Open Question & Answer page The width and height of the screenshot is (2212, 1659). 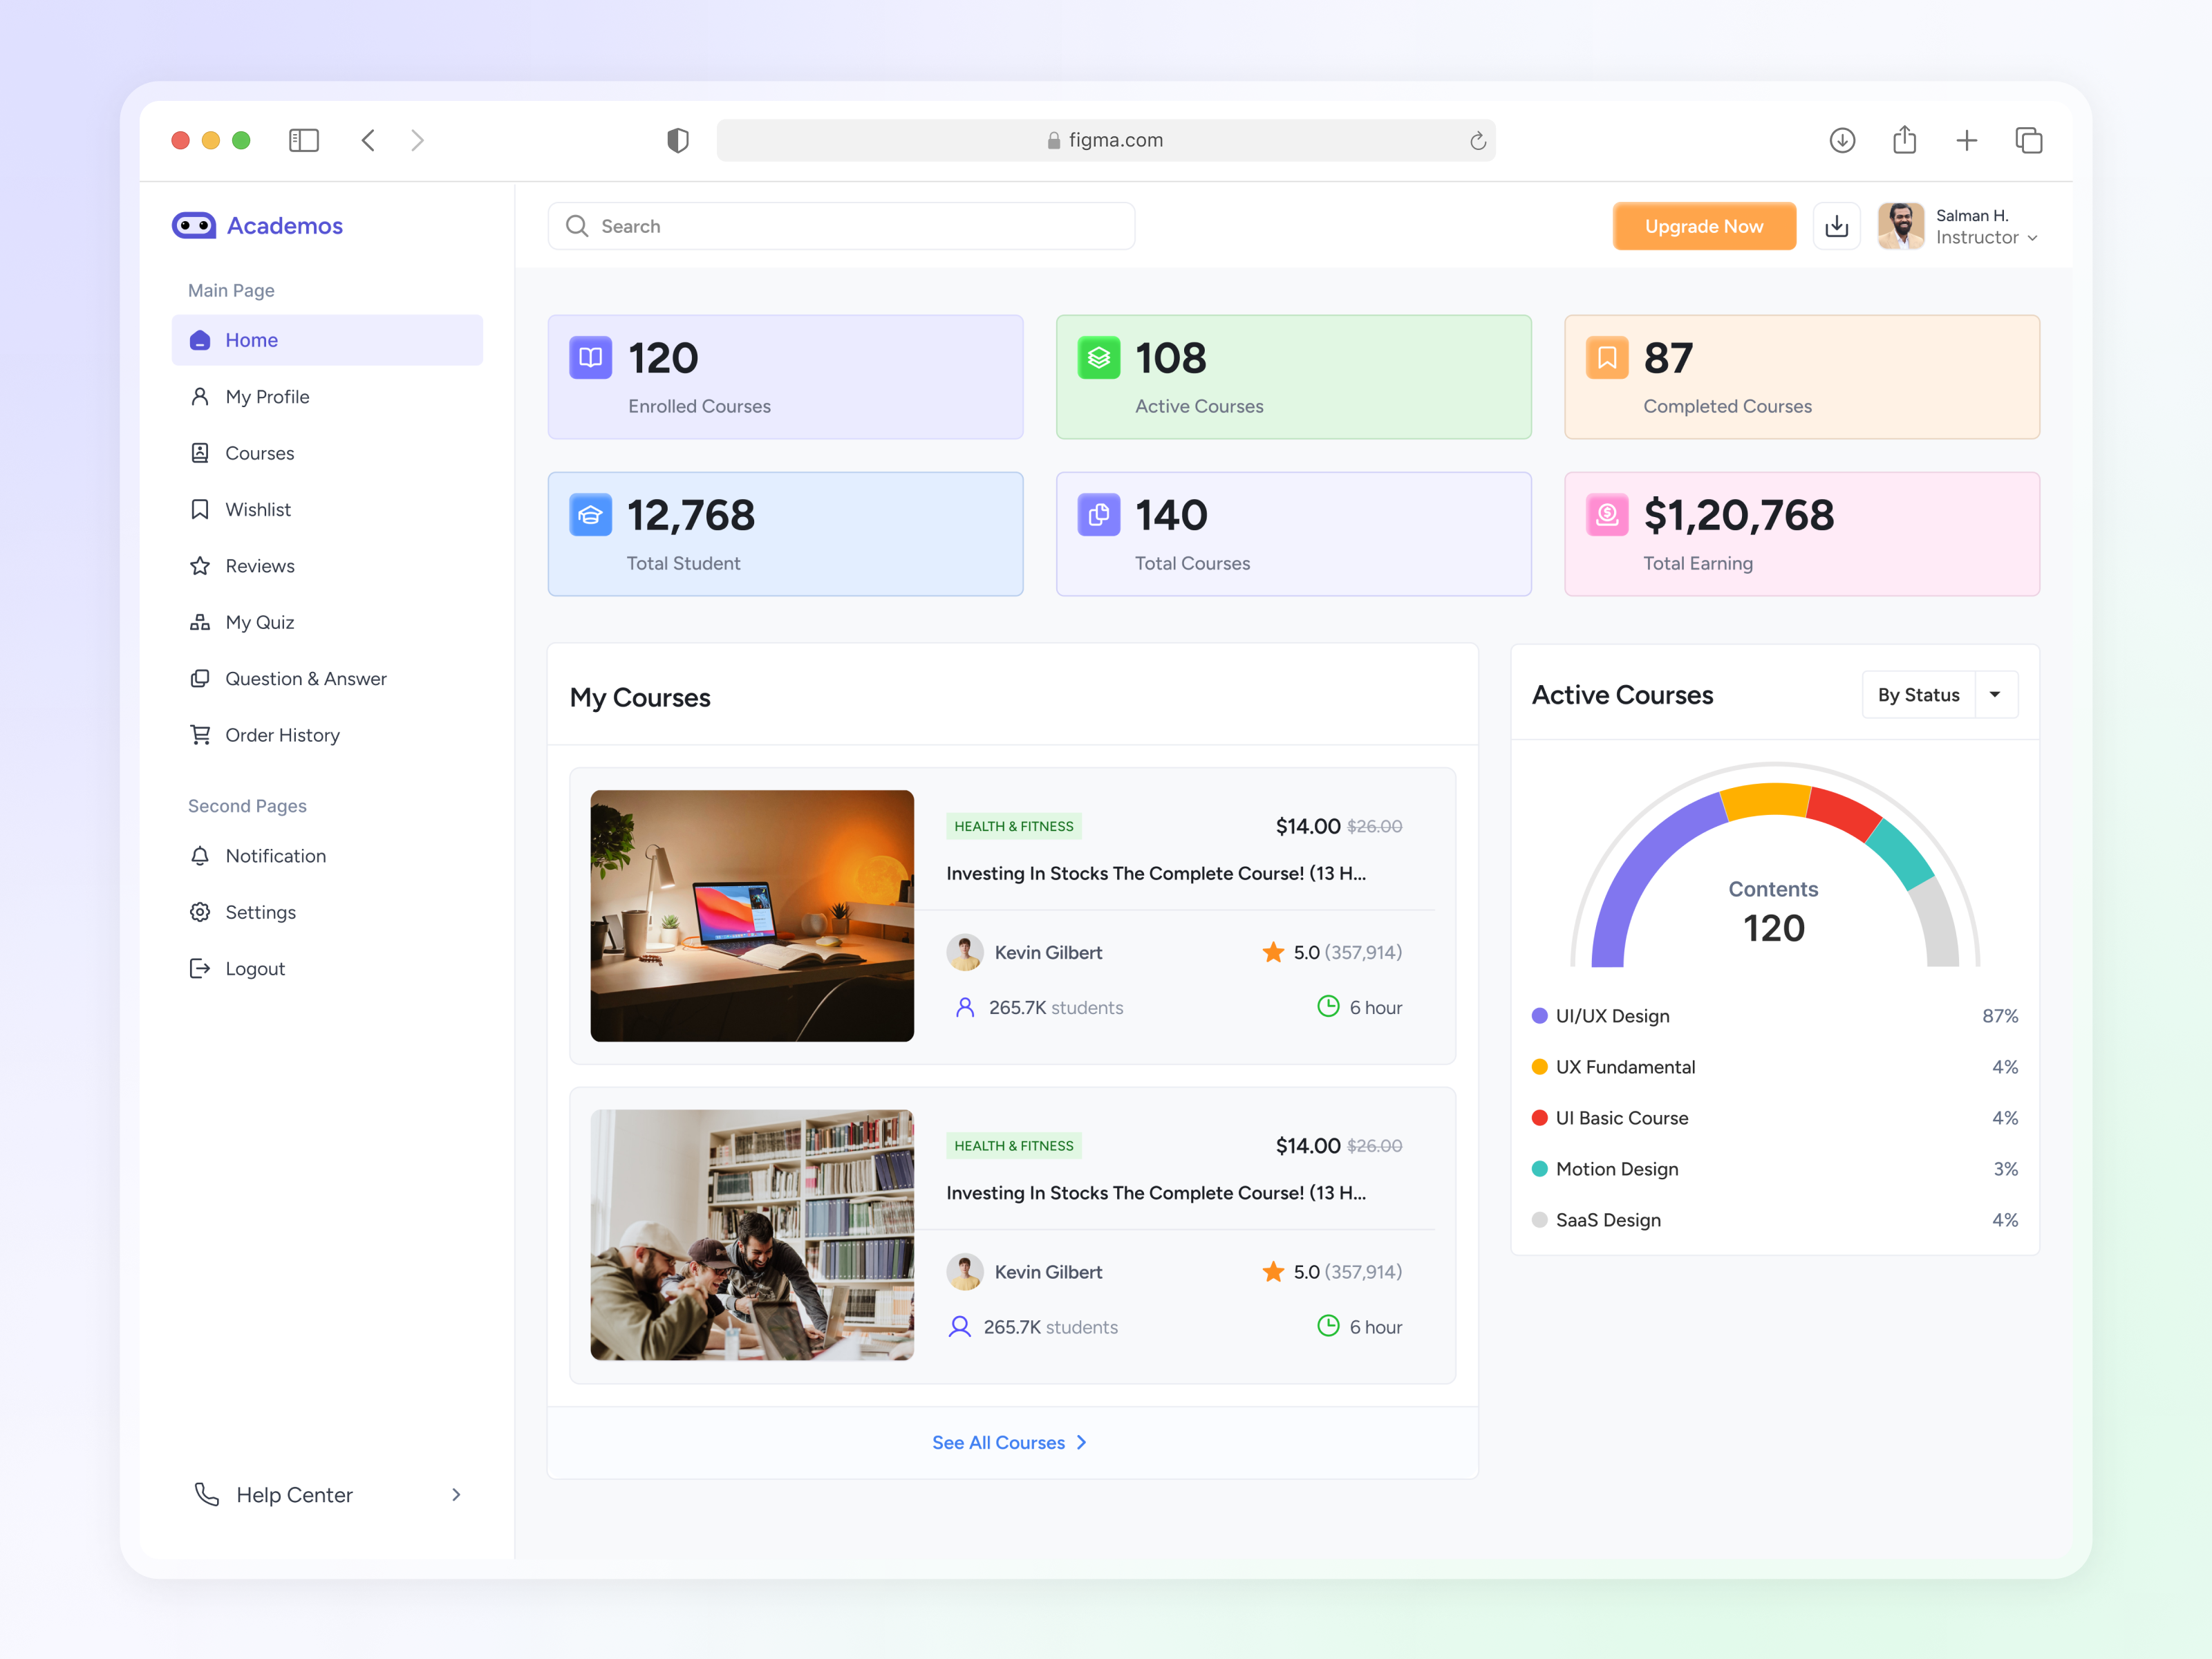coord(327,679)
